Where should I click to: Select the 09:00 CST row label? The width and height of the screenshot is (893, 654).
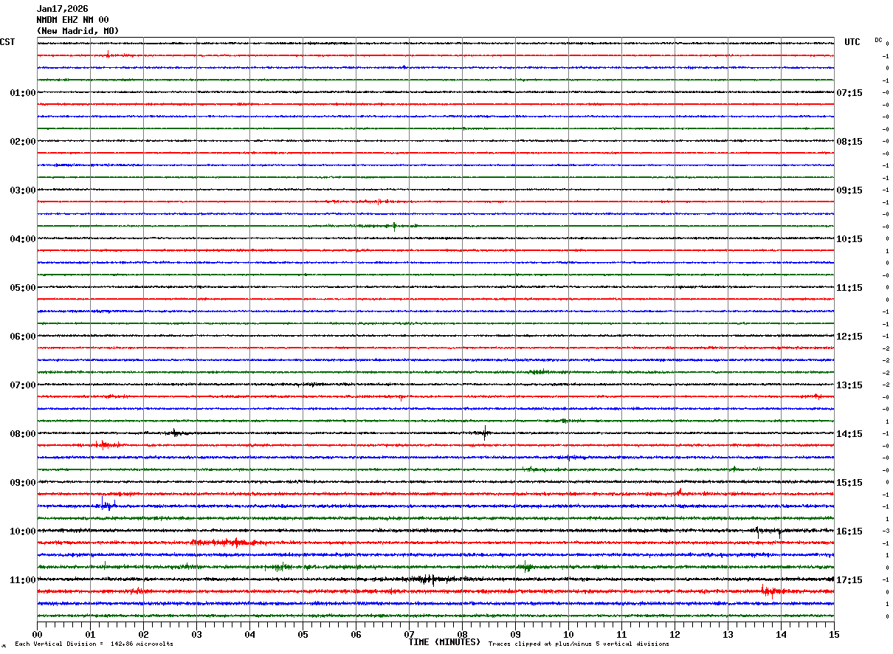point(23,482)
